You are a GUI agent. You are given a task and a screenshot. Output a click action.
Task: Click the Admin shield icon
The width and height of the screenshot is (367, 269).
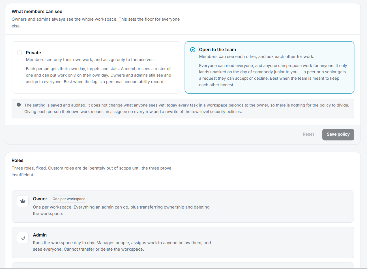23,238
